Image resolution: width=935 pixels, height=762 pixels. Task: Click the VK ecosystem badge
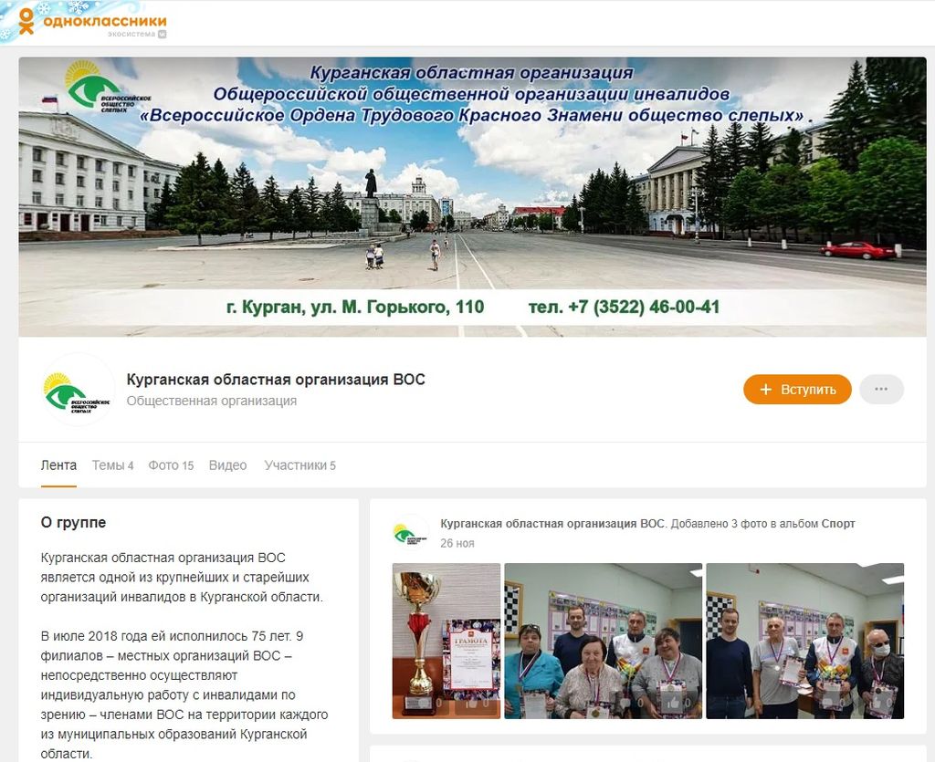163,33
